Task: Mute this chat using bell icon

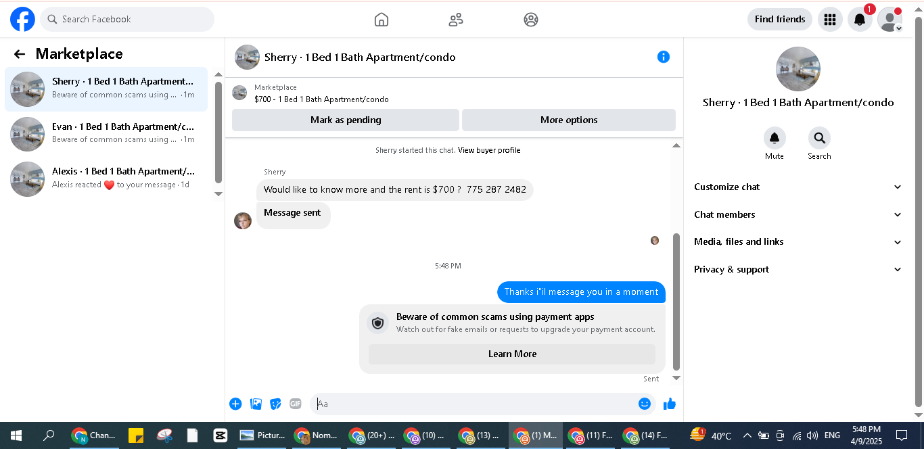Action: (775, 138)
